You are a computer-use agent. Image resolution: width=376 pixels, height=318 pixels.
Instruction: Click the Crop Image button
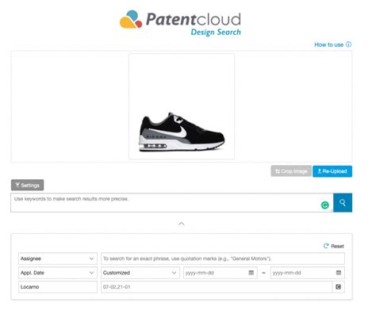tap(291, 171)
